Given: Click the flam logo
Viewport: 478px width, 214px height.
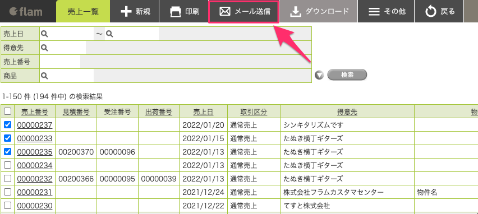Looking at the screenshot, I should (26, 12).
